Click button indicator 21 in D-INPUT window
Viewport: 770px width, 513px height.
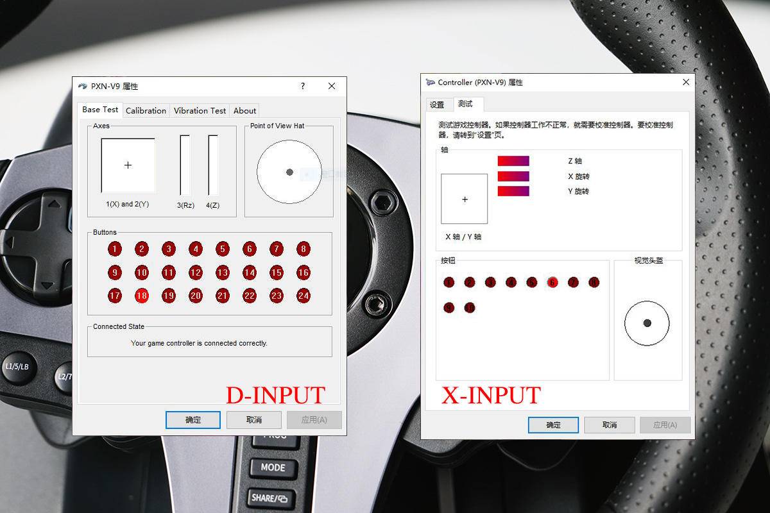click(x=223, y=296)
